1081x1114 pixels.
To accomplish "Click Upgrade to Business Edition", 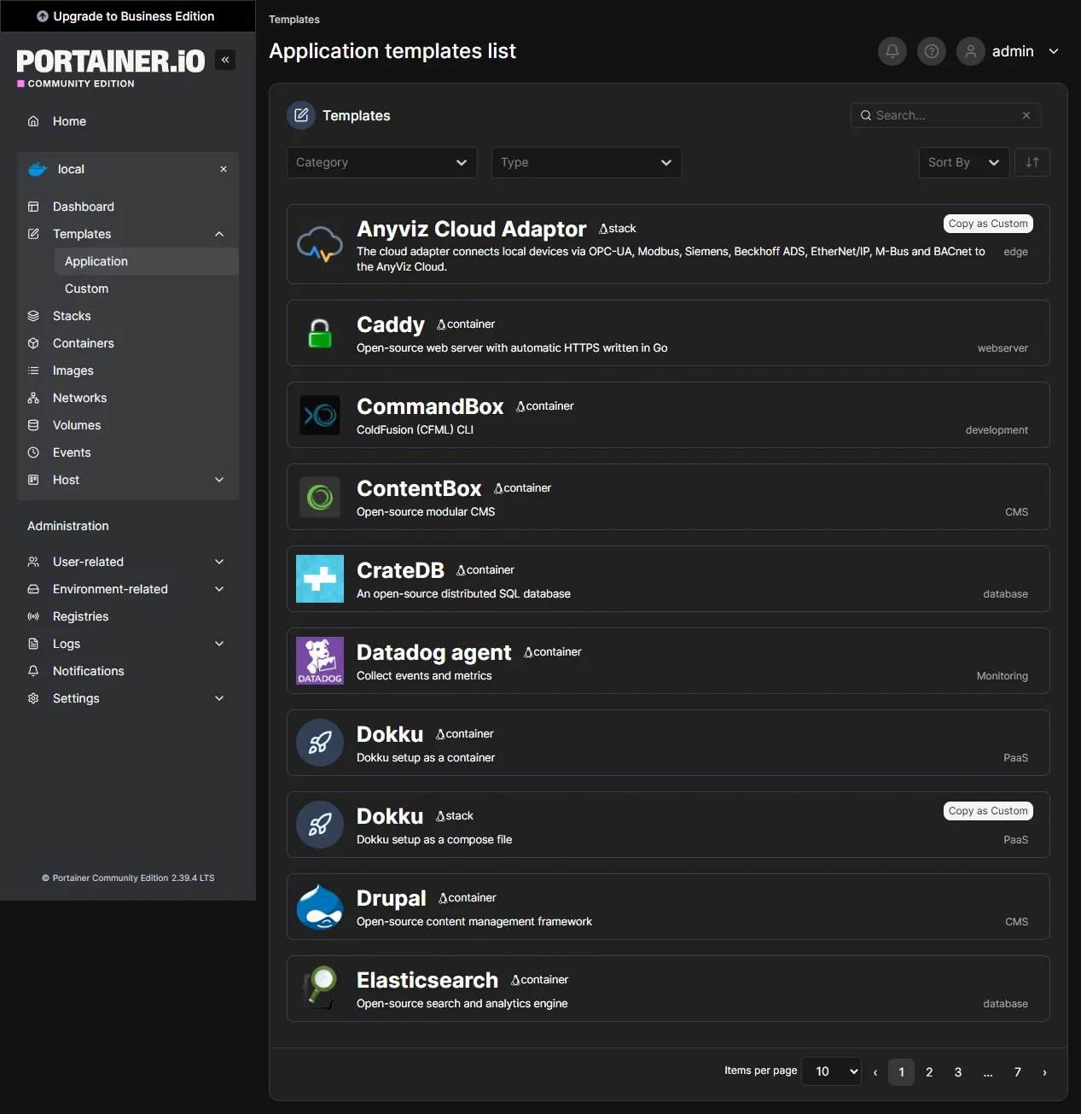I will pos(128,16).
